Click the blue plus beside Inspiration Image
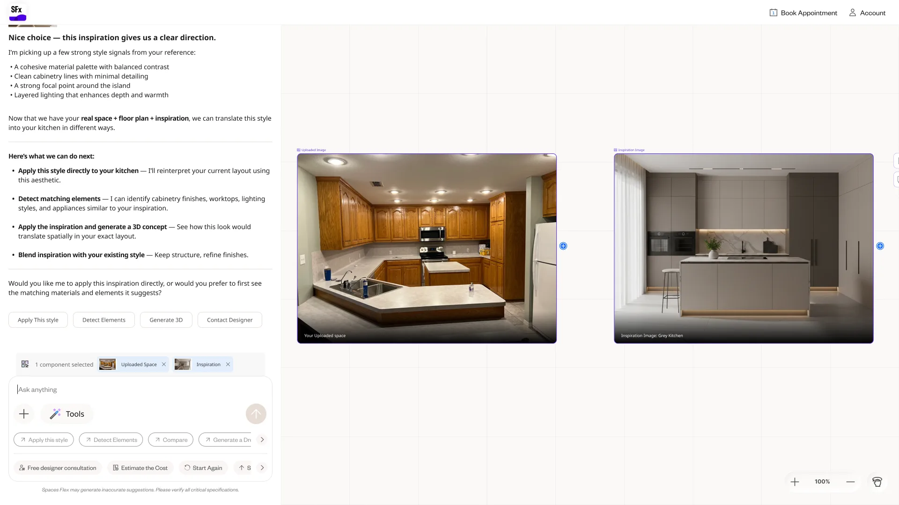The height and width of the screenshot is (505, 899). click(x=880, y=246)
